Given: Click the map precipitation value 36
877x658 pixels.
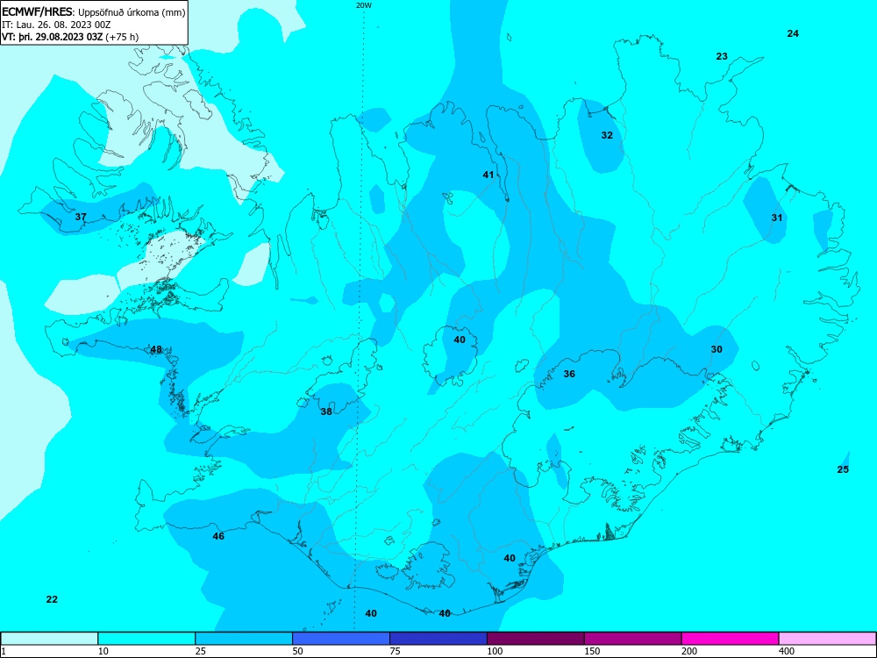Looking at the screenshot, I should click(x=569, y=374).
